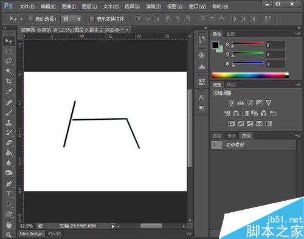Add a Levels adjustment
Screen dimensions: 304x239
point(241,103)
